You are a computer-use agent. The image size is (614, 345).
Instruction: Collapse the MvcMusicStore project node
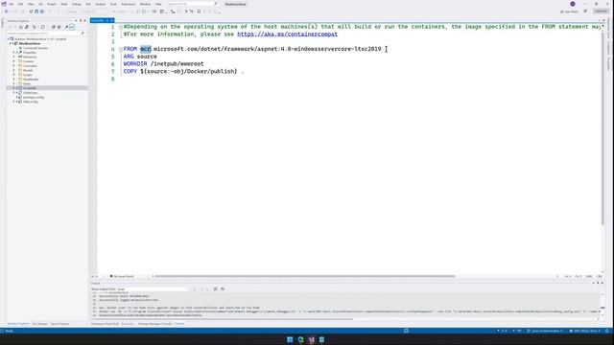point(10,43)
